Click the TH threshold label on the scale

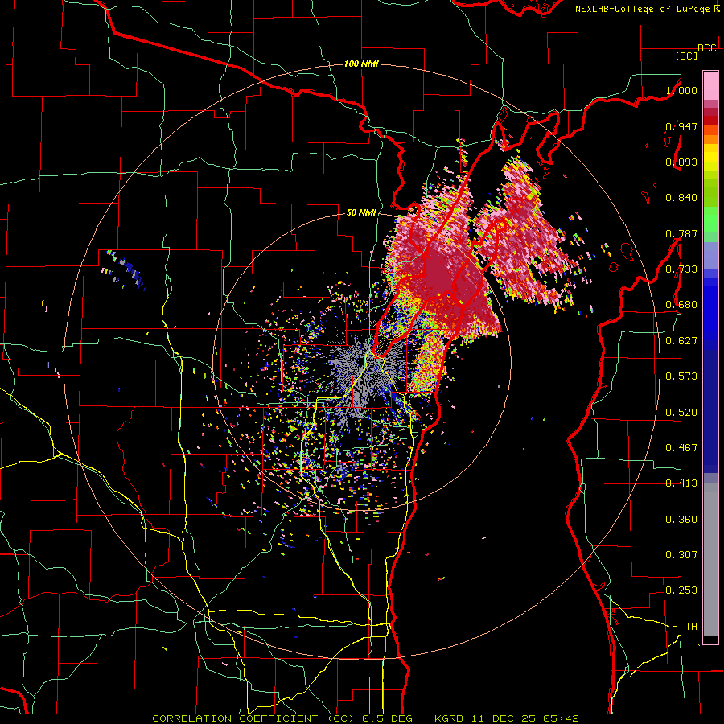pyautogui.click(x=691, y=627)
